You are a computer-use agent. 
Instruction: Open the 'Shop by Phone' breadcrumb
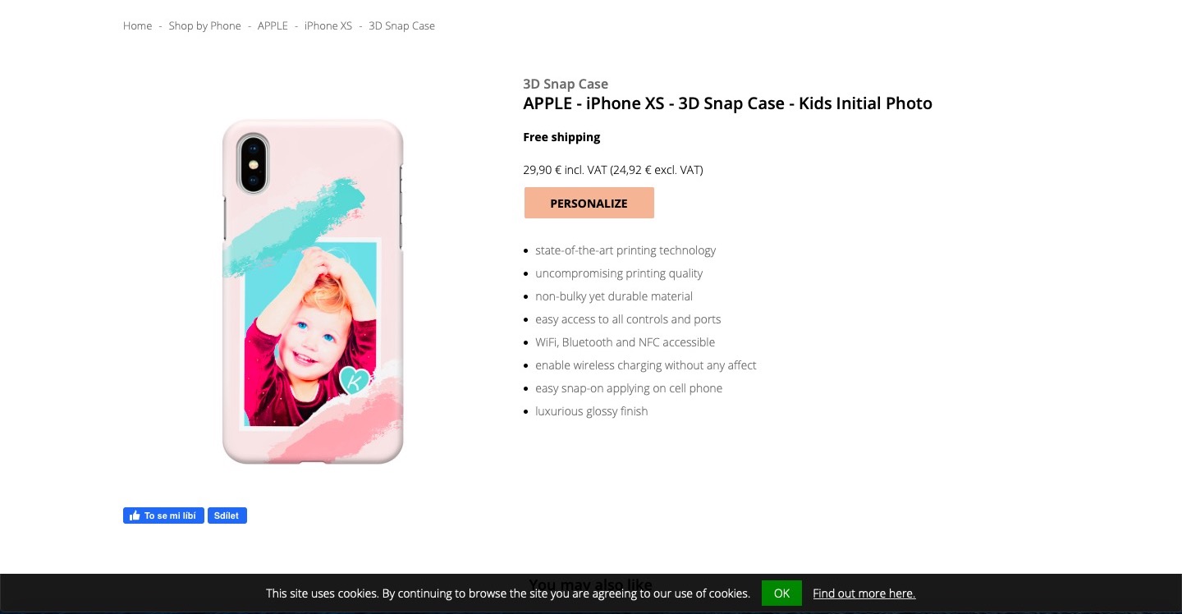pyautogui.click(x=204, y=26)
